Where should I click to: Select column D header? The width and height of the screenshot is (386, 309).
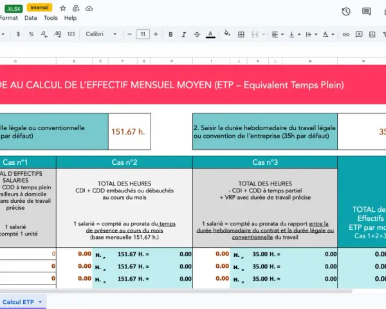coord(74,61)
